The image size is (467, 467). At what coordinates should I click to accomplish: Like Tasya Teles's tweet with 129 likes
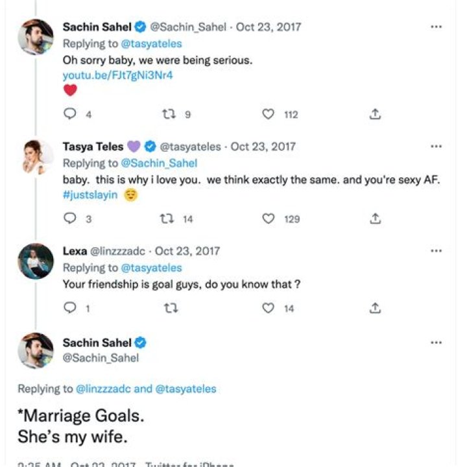point(269,219)
